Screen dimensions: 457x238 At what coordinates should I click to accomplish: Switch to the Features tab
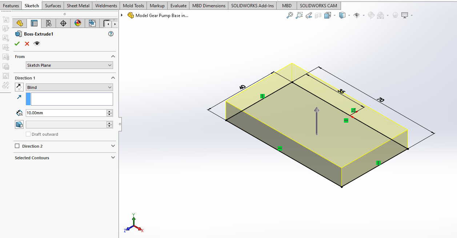pos(11,6)
